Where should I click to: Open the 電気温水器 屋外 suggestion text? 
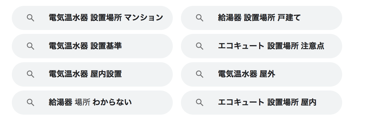246,74
